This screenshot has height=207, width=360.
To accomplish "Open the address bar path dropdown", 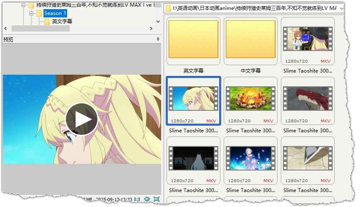I will tap(341, 8).
